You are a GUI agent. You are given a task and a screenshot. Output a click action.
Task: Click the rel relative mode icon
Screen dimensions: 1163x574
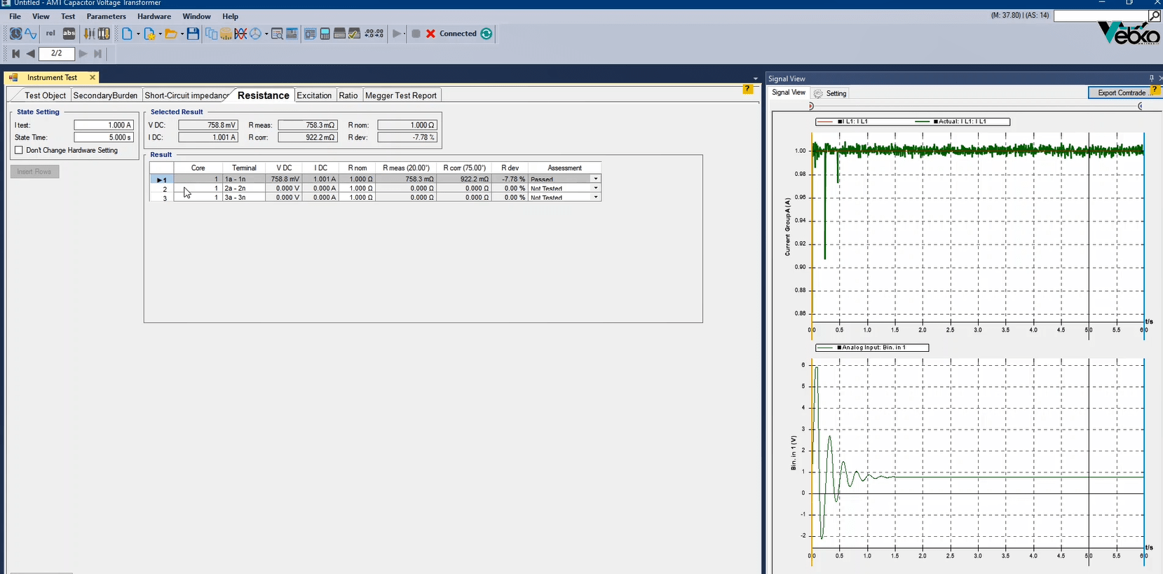pyautogui.click(x=50, y=34)
